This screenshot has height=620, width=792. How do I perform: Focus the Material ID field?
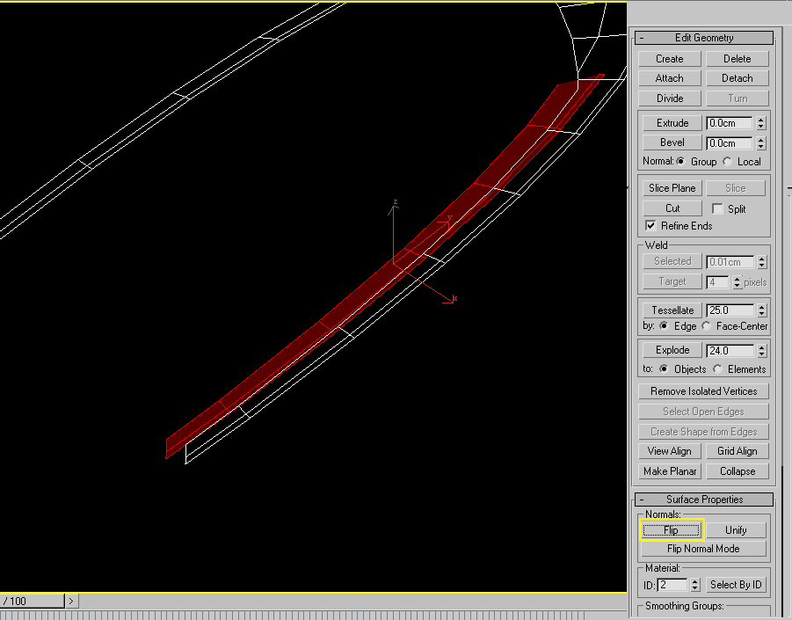click(672, 585)
